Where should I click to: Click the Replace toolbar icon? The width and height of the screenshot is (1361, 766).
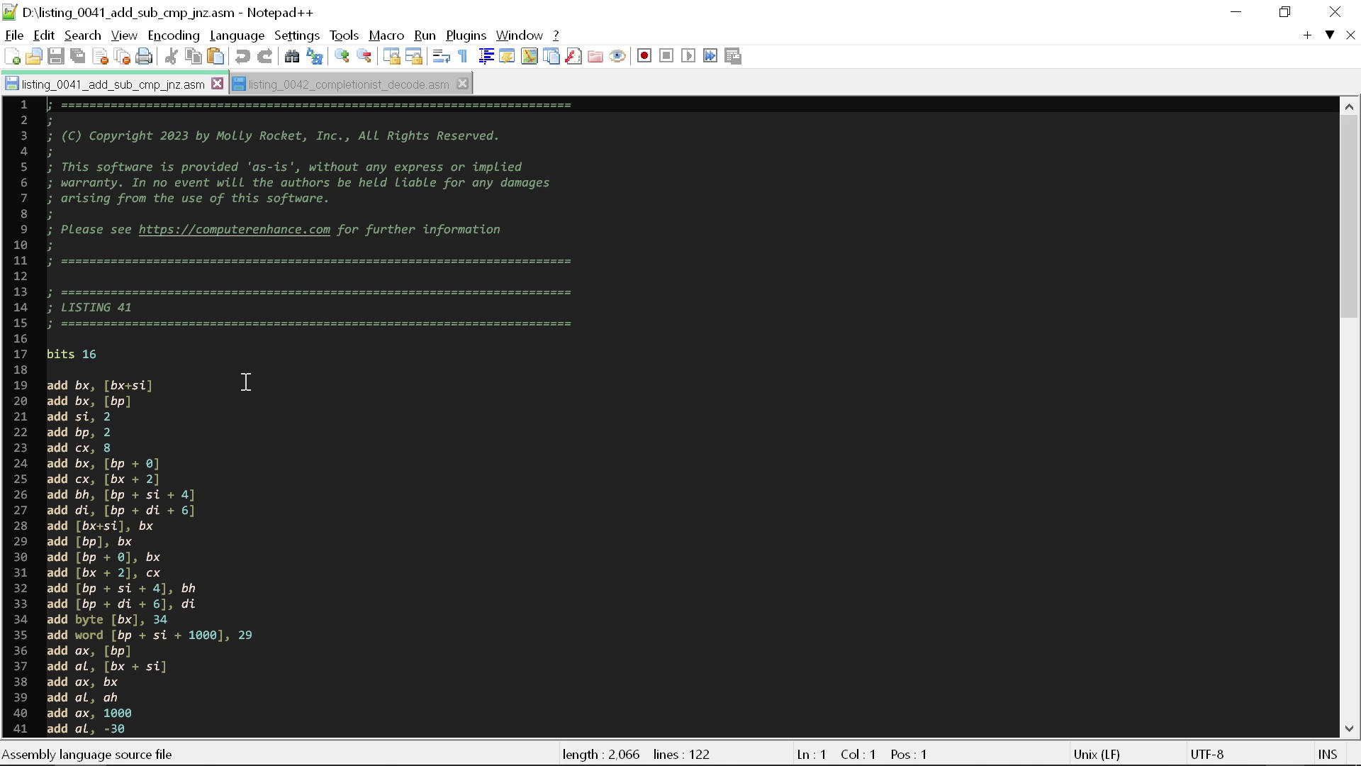pos(314,56)
